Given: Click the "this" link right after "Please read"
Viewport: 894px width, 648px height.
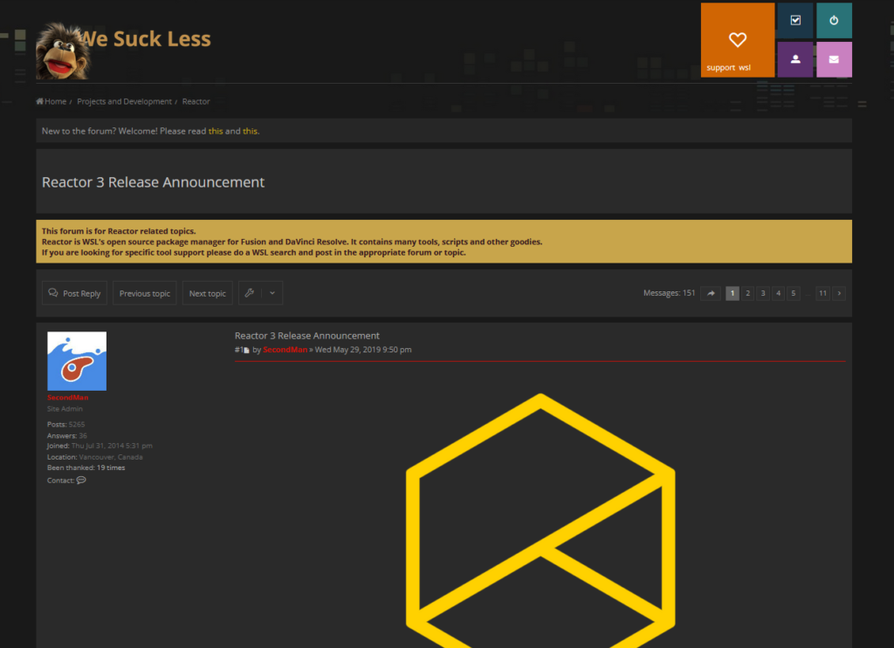Looking at the screenshot, I should 216,131.
